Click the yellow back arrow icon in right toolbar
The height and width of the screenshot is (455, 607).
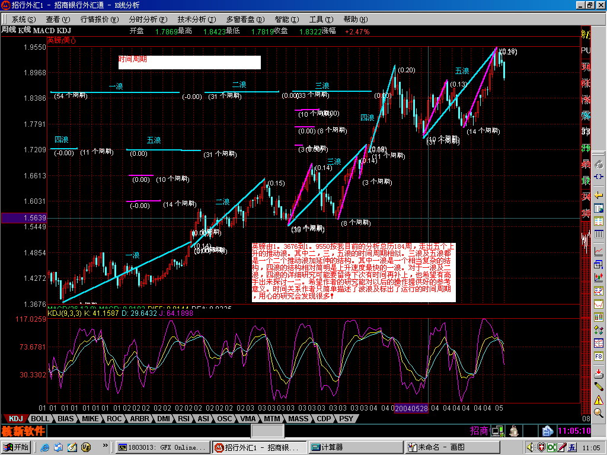coord(599,194)
